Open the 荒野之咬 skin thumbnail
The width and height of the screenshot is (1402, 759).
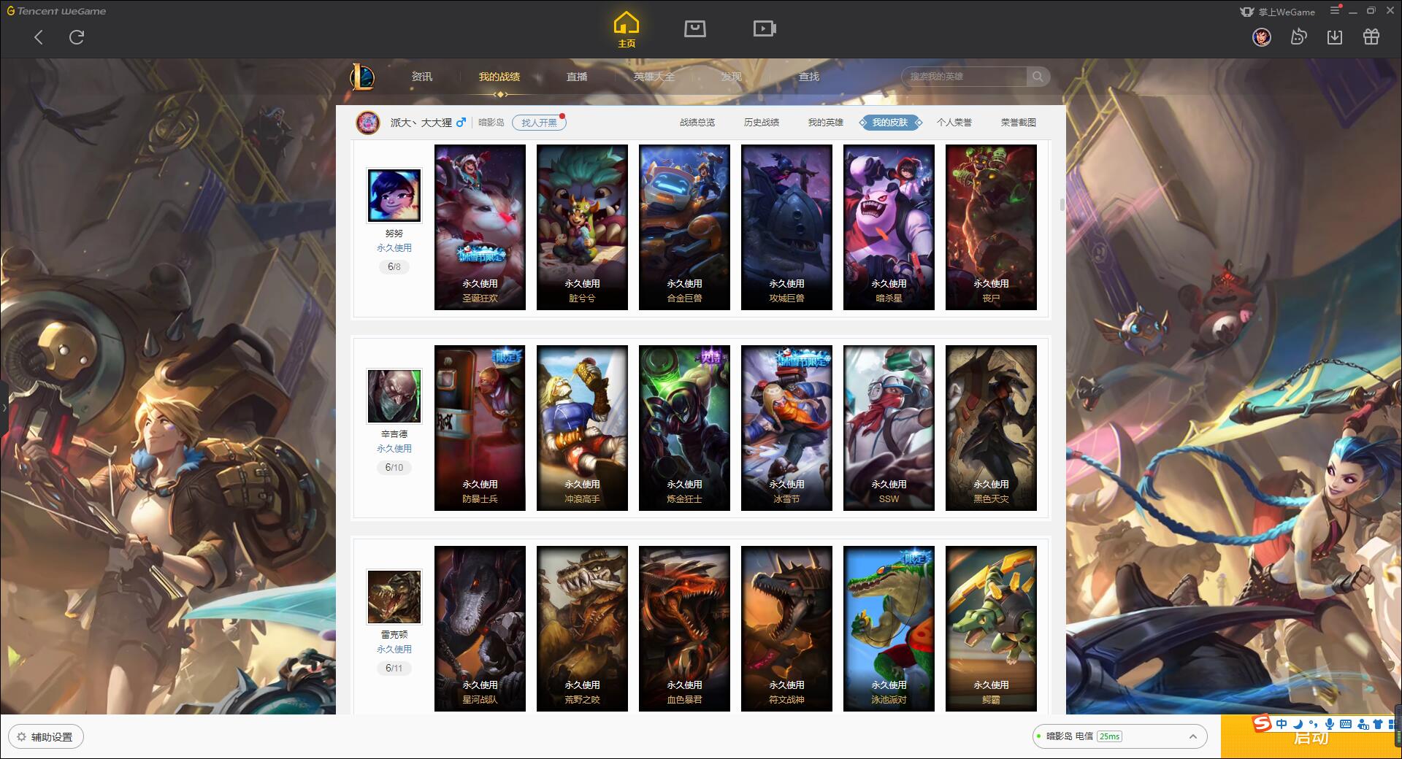pyautogui.click(x=582, y=628)
